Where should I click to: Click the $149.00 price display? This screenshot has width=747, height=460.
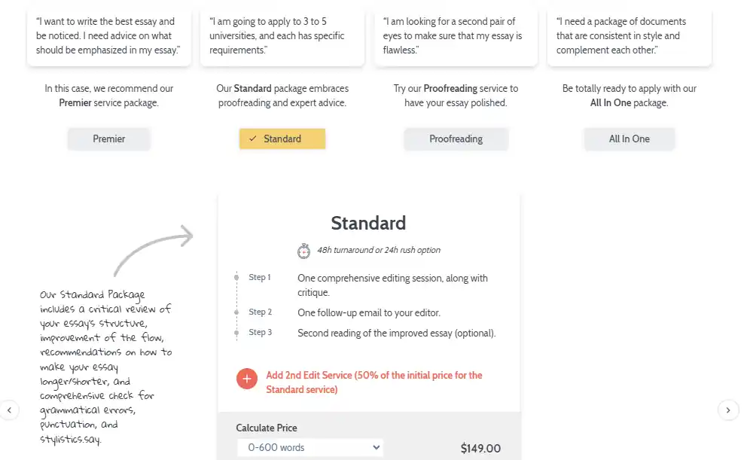point(480,447)
